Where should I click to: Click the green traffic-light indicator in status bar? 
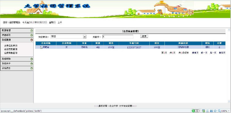tap(196, 111)
